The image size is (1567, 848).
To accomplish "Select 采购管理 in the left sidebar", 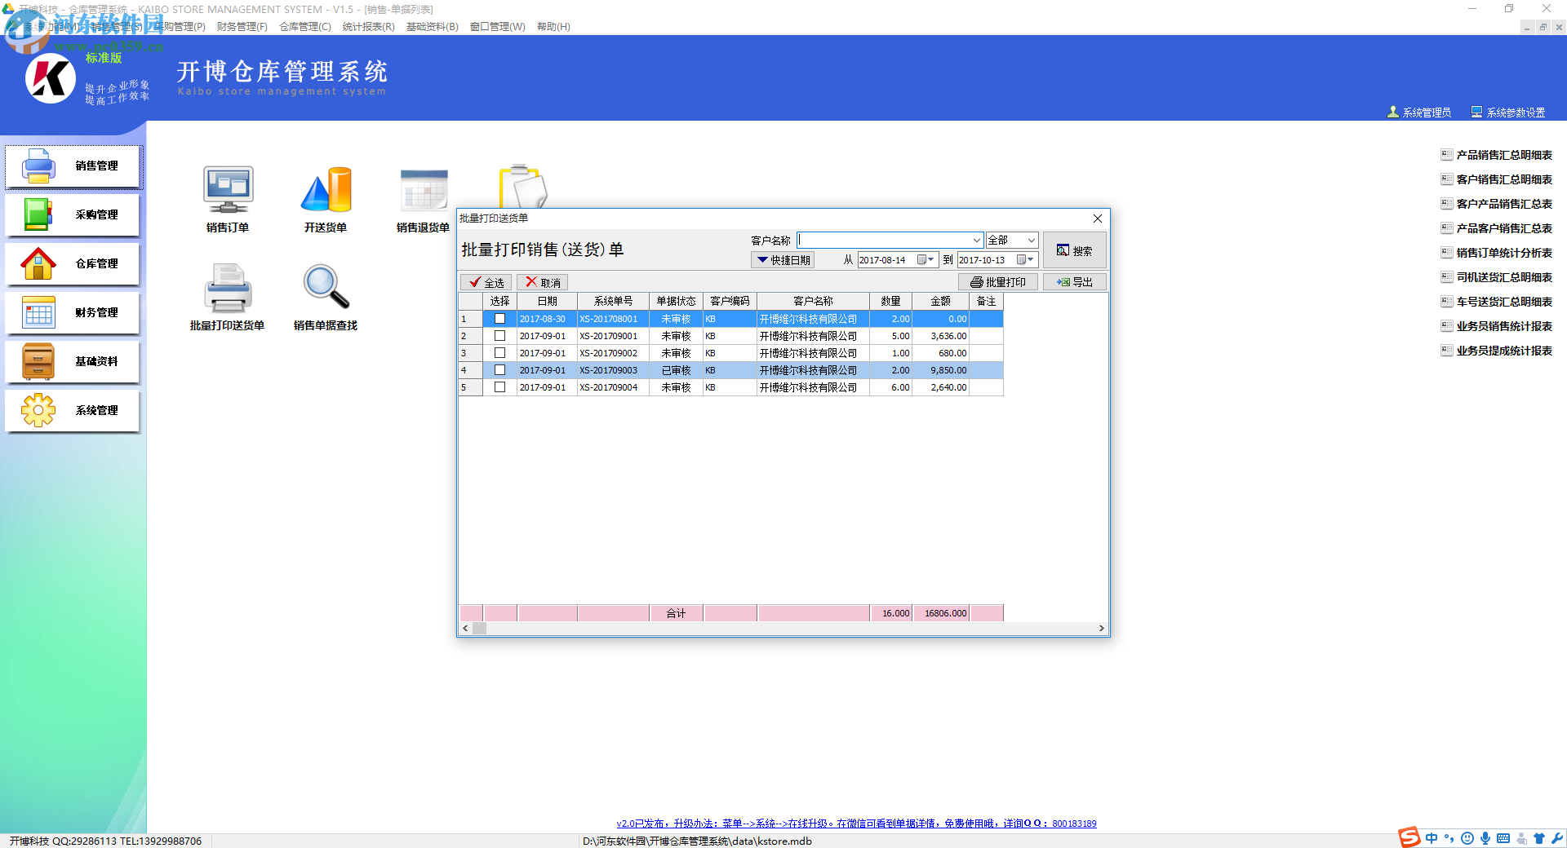I will point(73,215).
